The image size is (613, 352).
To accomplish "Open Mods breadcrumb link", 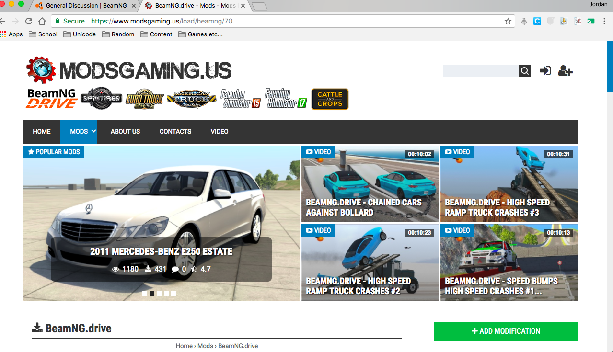I will [x=205, y=346].
